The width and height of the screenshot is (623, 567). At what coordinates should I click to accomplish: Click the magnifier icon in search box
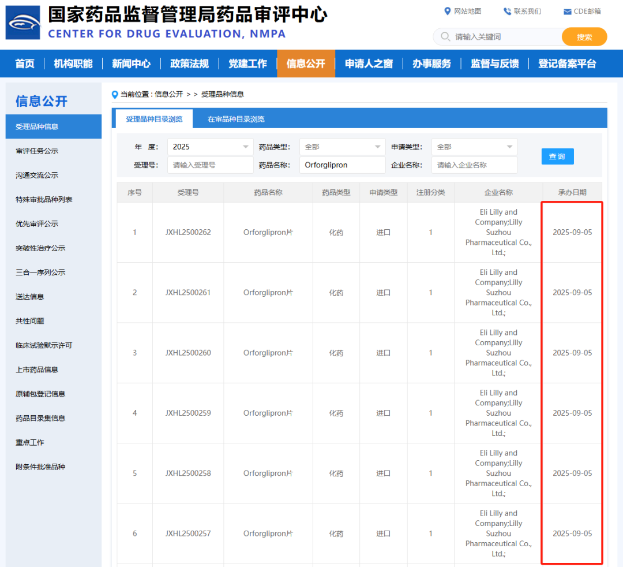coord(445,36)
